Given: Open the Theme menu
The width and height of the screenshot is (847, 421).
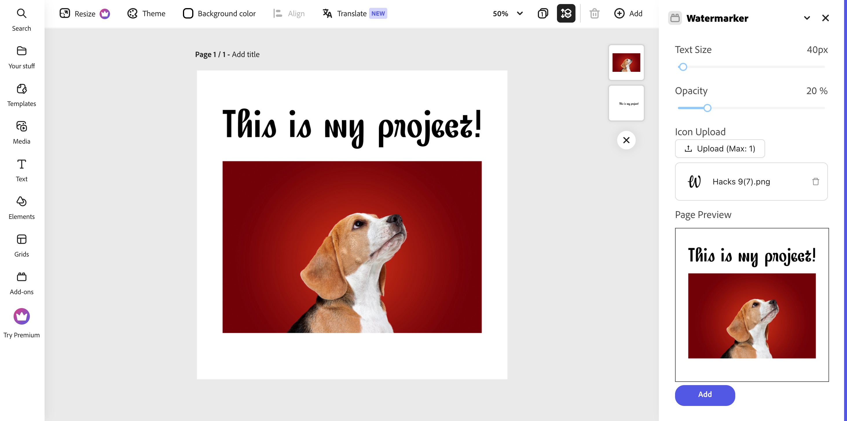Looking at the screenshot, I should 146,14.
